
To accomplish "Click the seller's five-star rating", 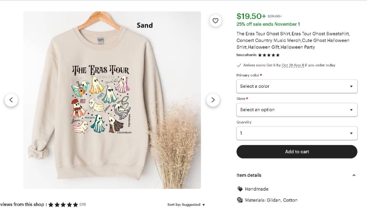I will click(269, 55).
